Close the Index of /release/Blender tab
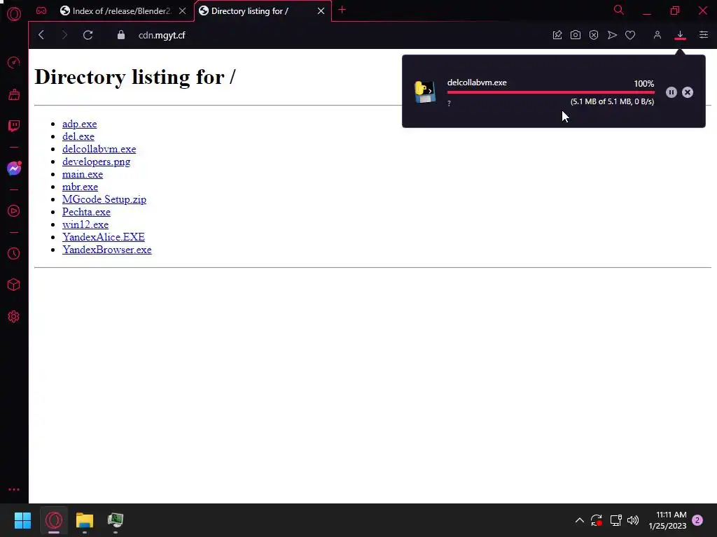 point(183,11)
